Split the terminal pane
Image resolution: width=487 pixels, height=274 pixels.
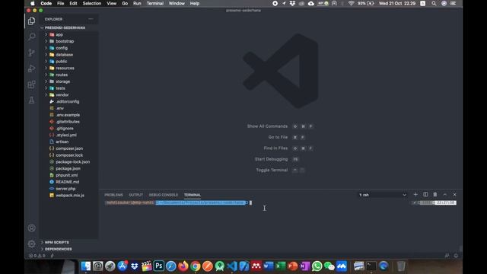tap(425, 195)
